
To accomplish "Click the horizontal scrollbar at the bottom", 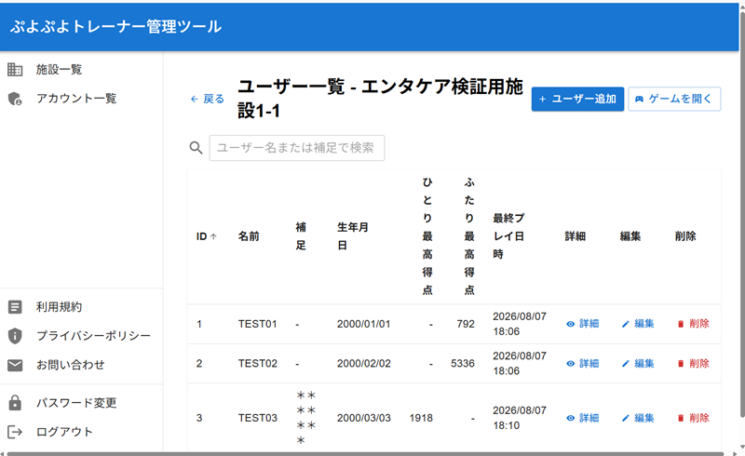I will click(365, 453).
